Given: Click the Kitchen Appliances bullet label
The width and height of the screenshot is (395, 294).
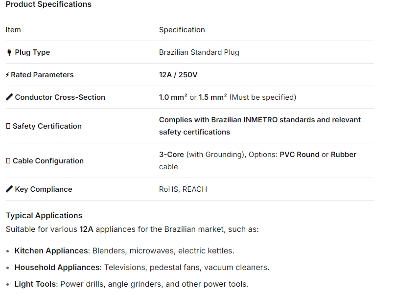Looking at the screenshot, I should click(51, 251).
